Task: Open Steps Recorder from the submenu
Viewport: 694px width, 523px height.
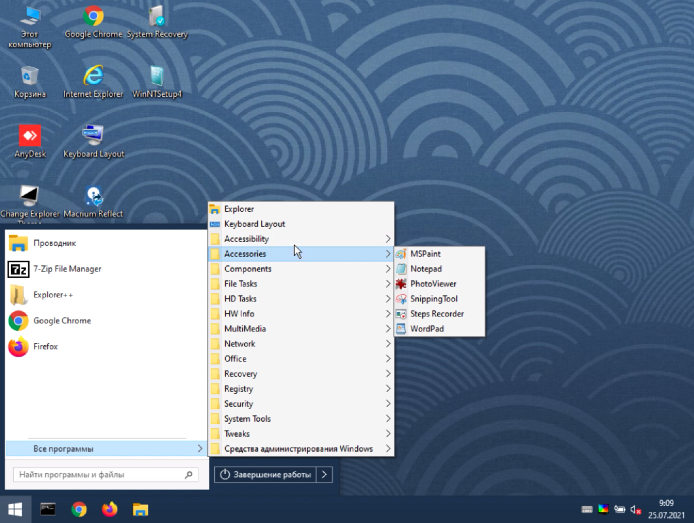Action: coord(437,314)
